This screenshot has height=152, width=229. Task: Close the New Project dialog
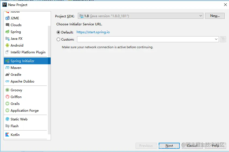(x=225, y=5)
